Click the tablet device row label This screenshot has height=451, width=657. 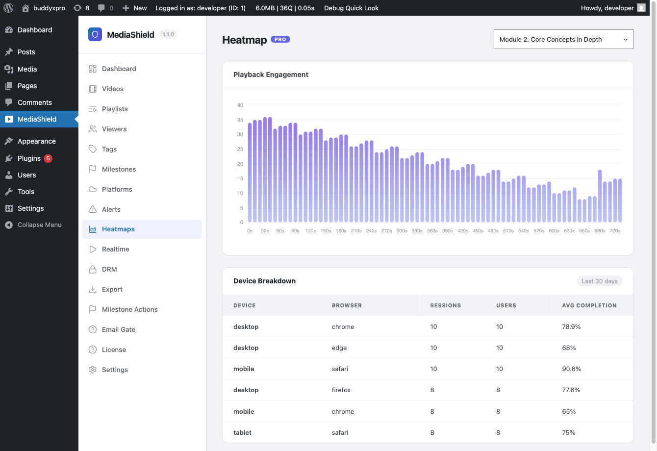(242, 432)
